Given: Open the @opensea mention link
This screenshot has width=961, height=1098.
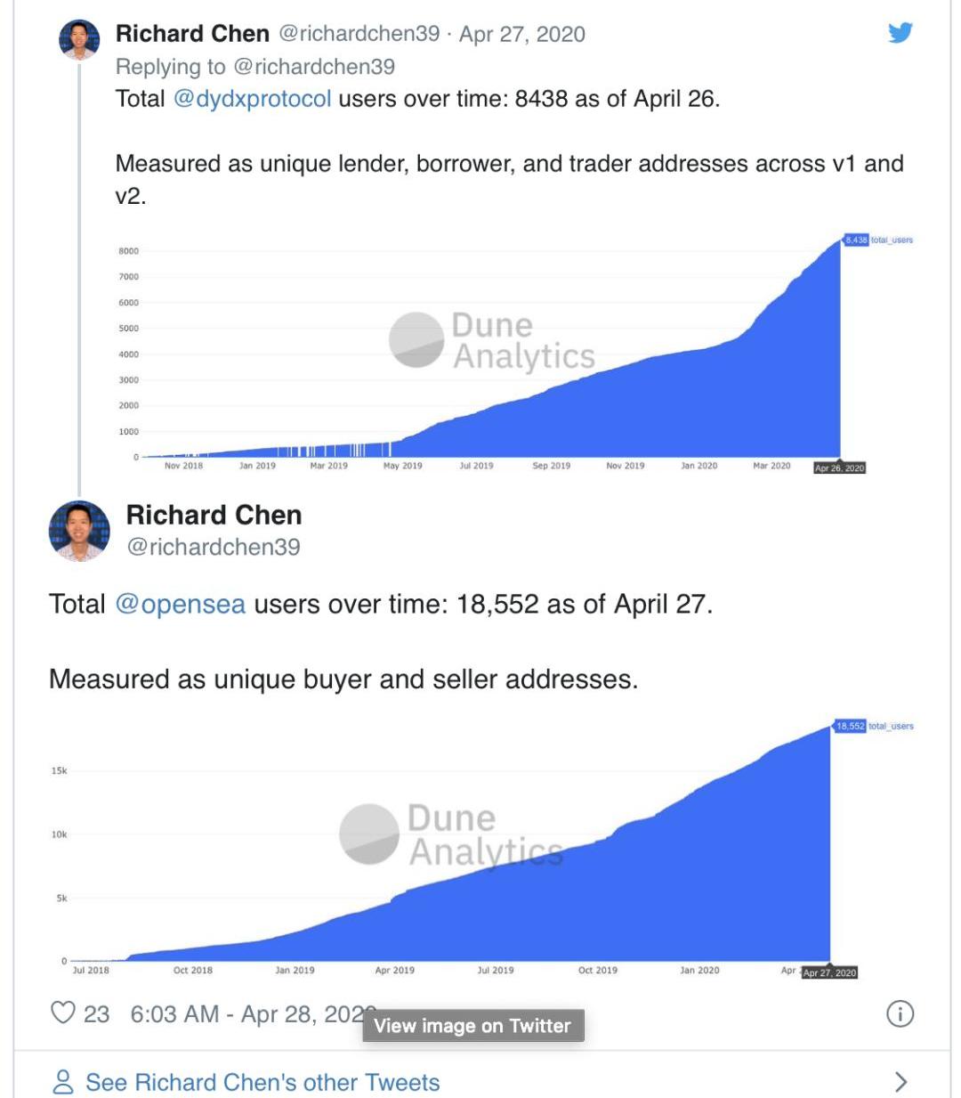Looking at the screenshot, I should [181, 604].
